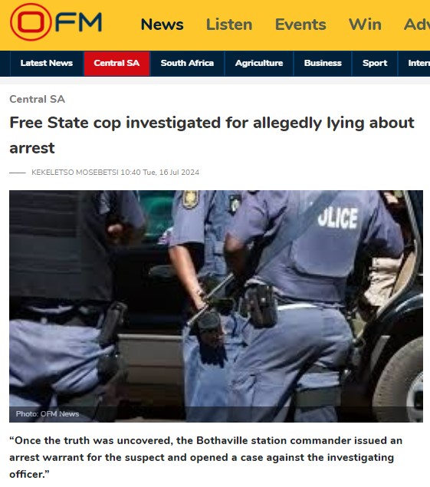Open the Listen menu

coord(229,25)
